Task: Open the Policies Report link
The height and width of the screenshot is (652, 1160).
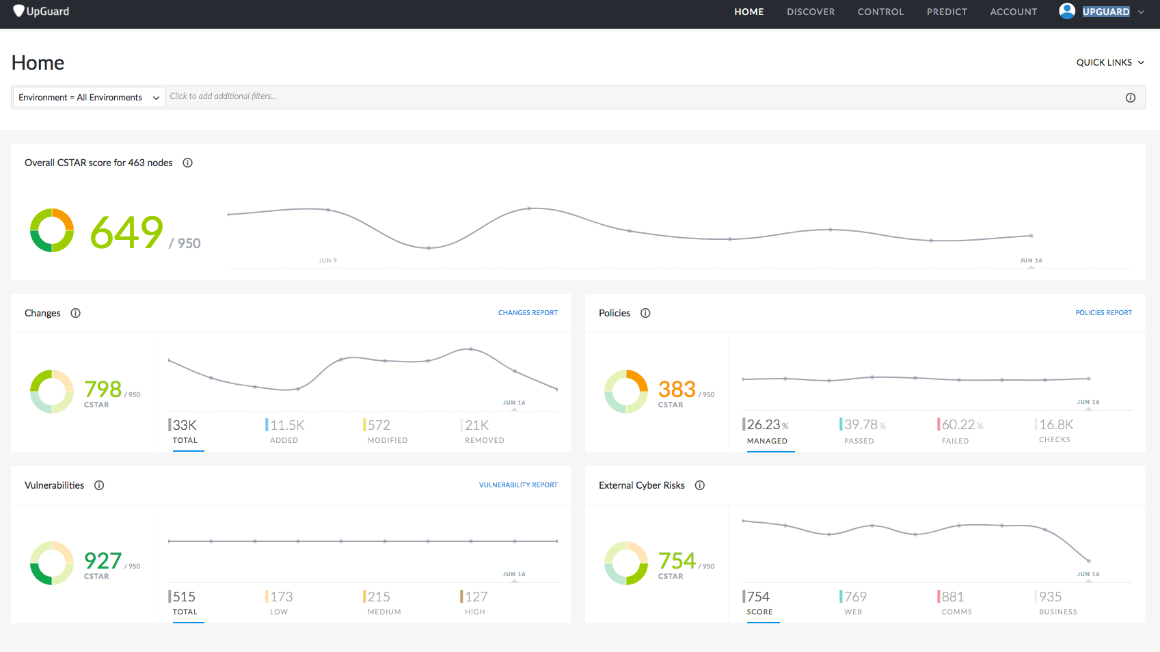Action: (1103, 313)
